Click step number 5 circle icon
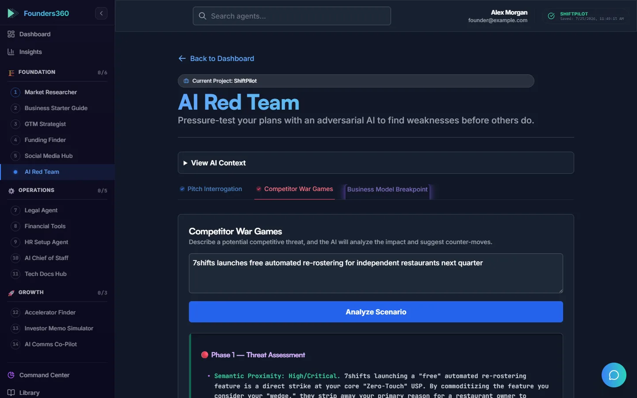This screenshot has width=637, height=398. 15,156
